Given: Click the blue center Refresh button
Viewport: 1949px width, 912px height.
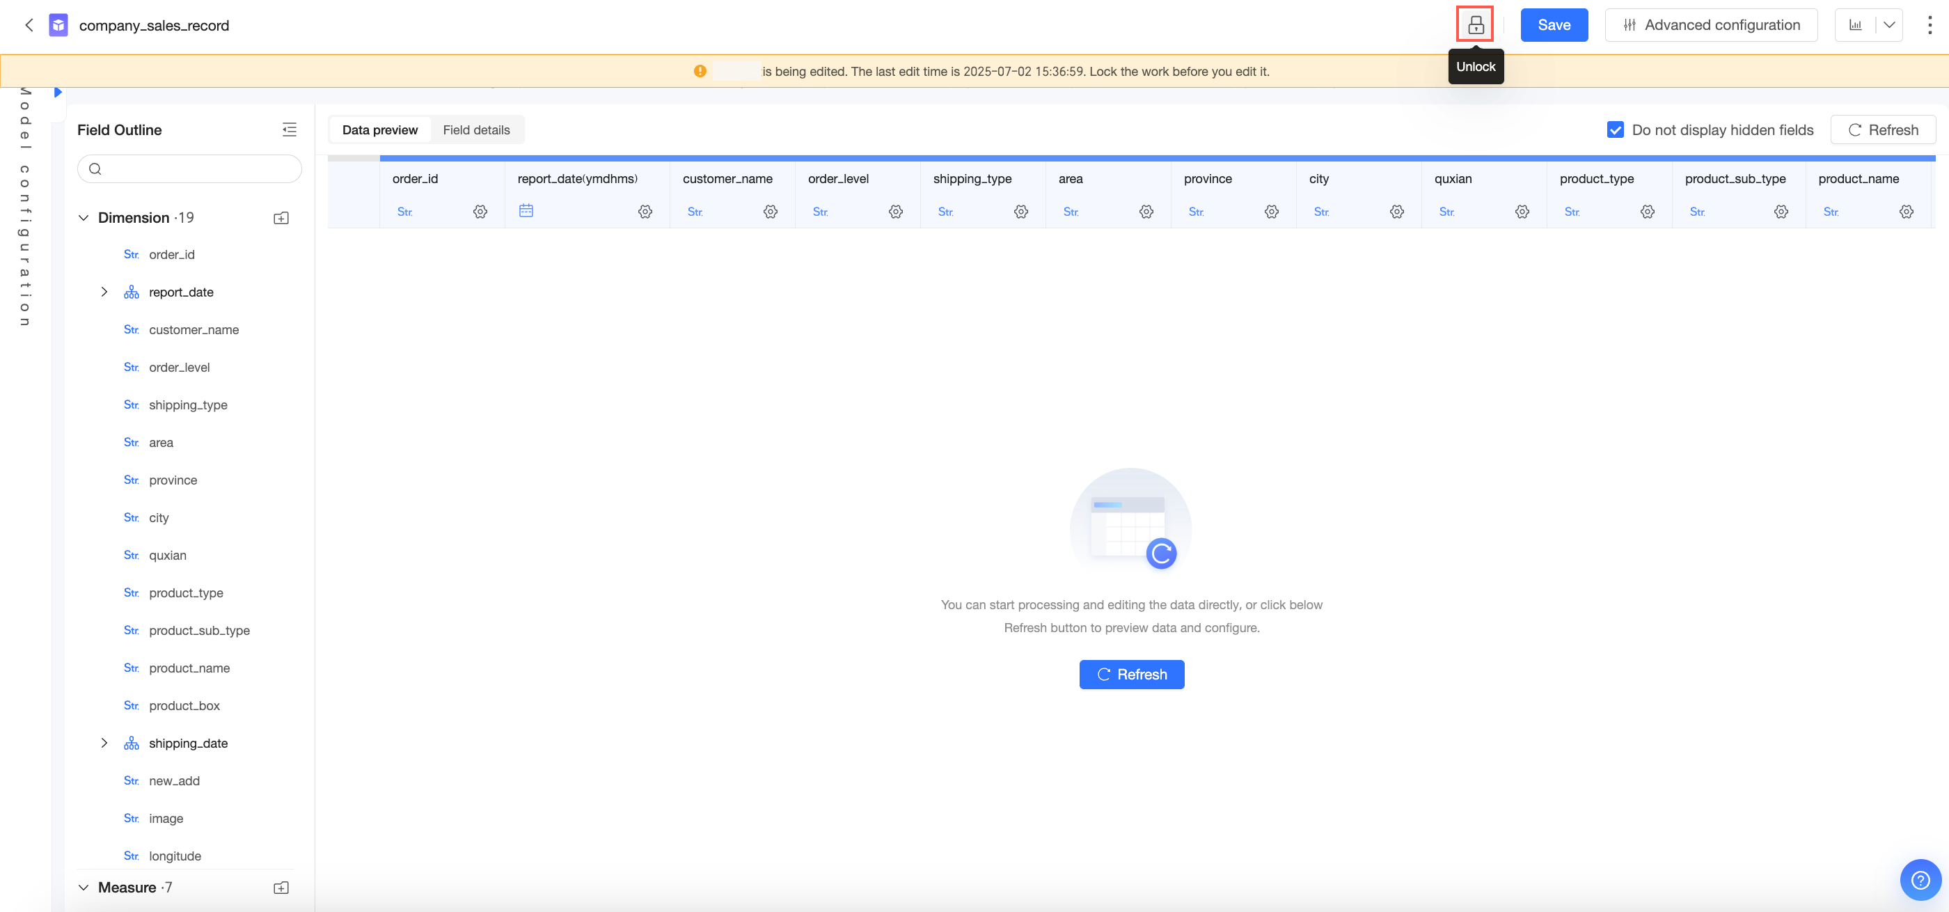Looking at the screenshot, I should pos(1132,675).
